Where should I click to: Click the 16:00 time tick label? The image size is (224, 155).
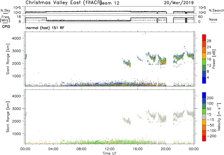(x=137, y=149)
